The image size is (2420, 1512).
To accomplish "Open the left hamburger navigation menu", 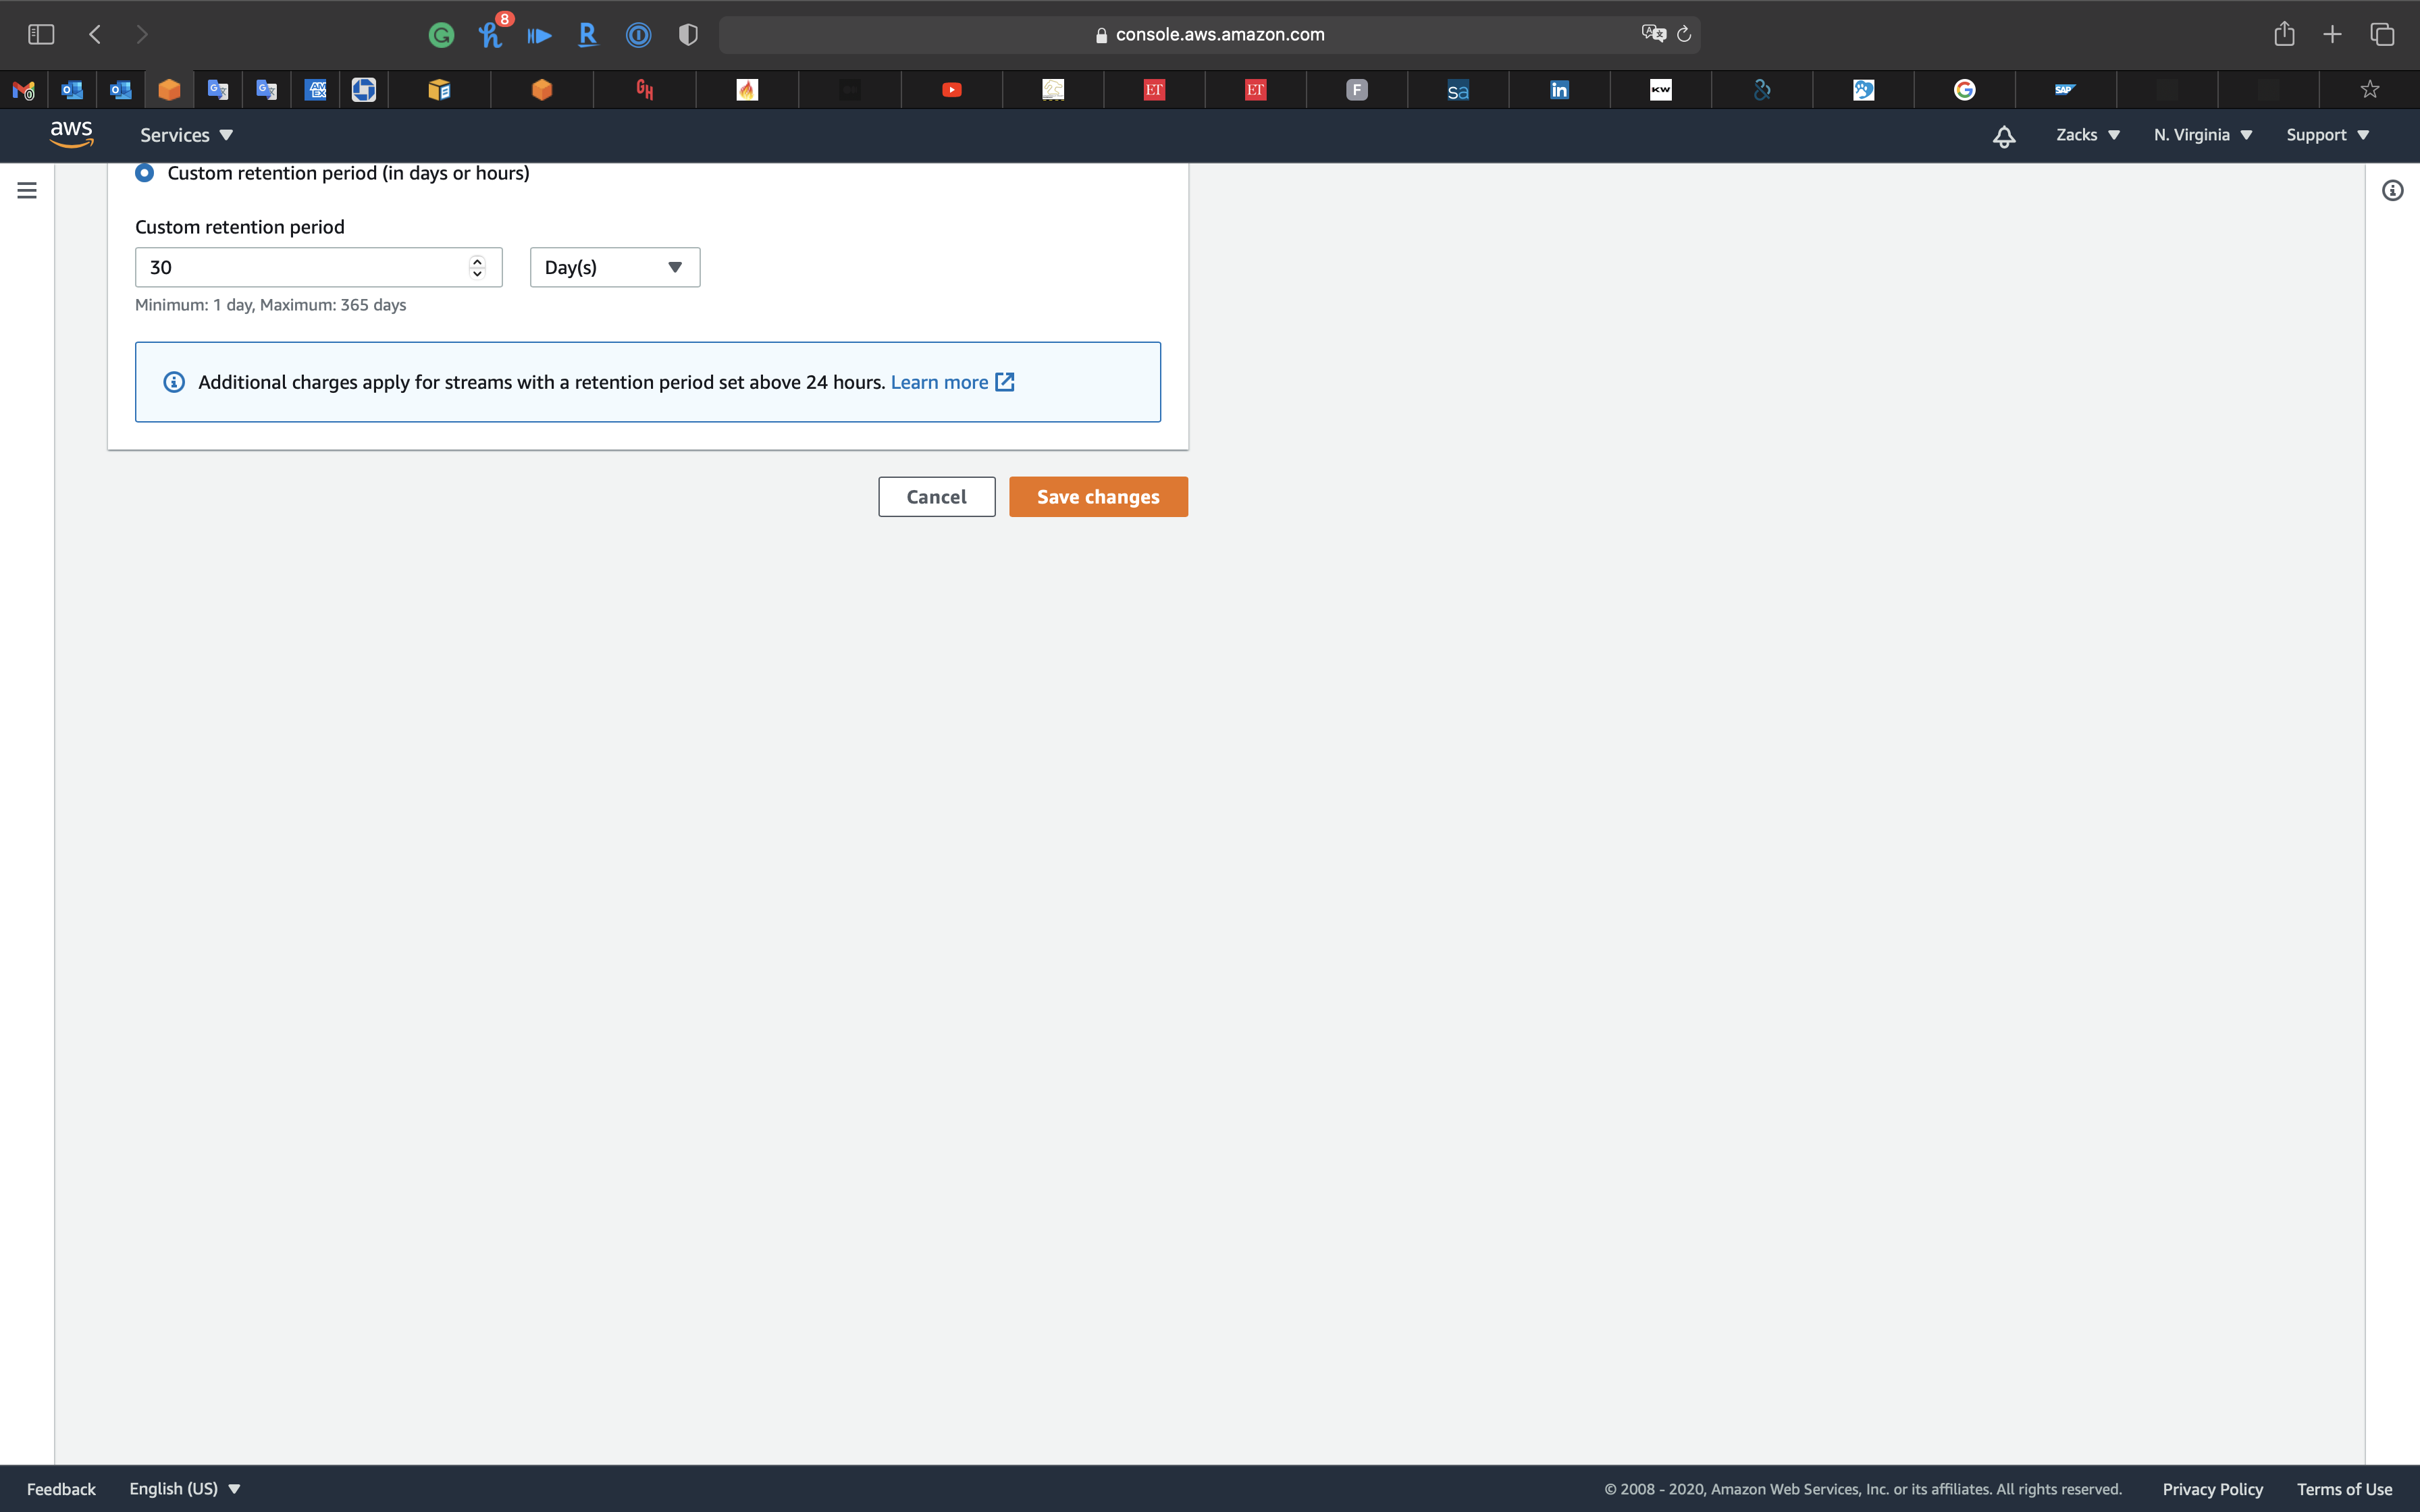I will [x=27, y=190].
